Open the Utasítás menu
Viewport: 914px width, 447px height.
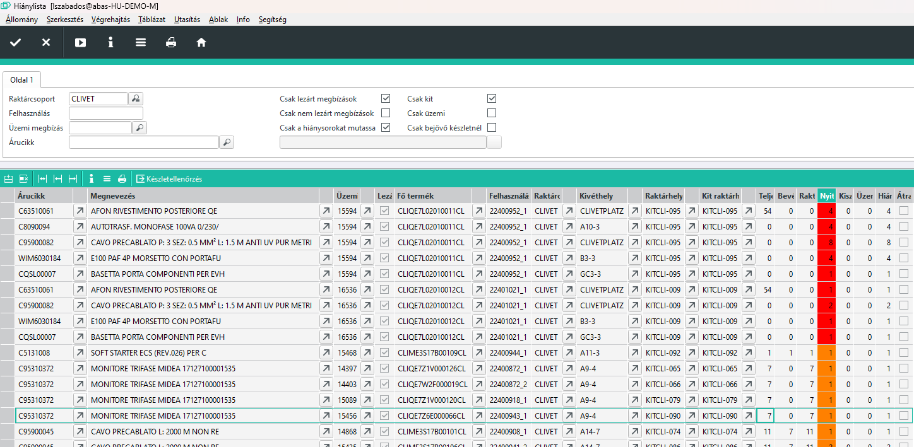(x=187, y=20)
